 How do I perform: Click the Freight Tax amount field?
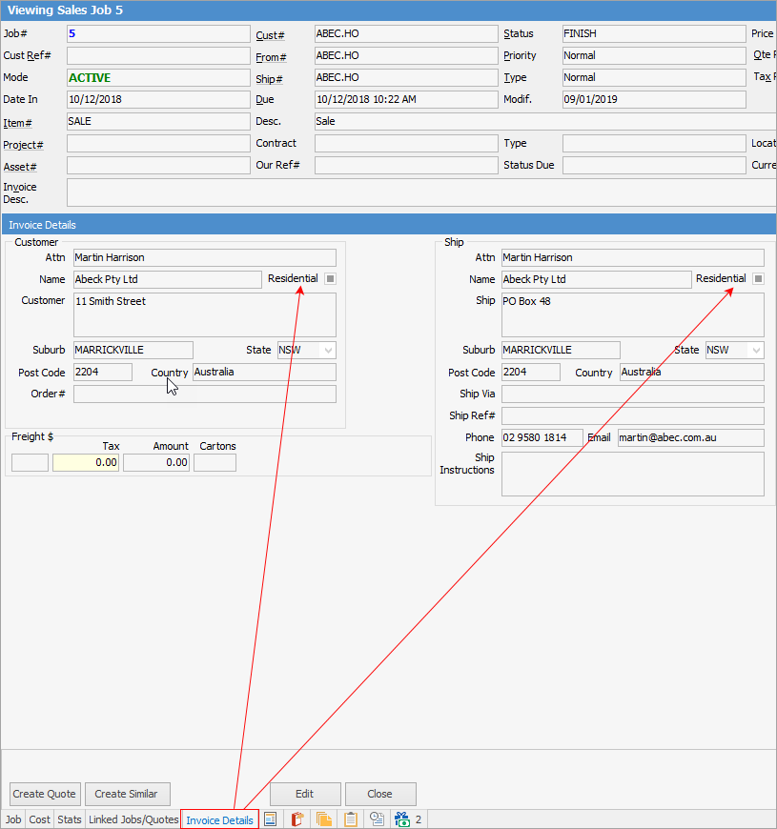pyautogui.click(x=86, y=462)
